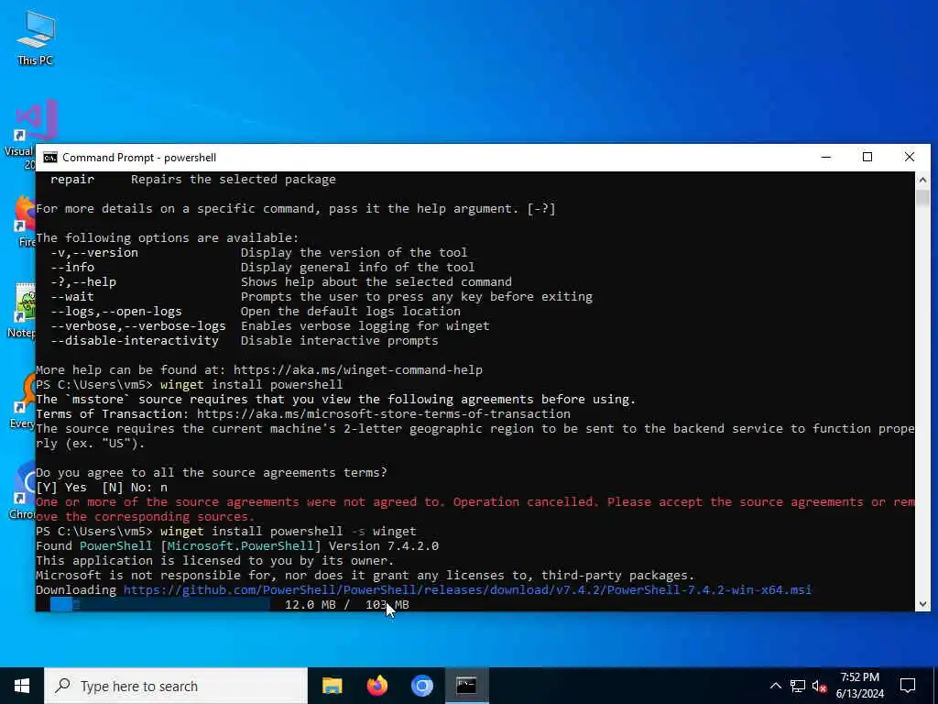Click the '--wait' option text
The width and height of the screenshot is (938, 704).
tap(72, 296)
